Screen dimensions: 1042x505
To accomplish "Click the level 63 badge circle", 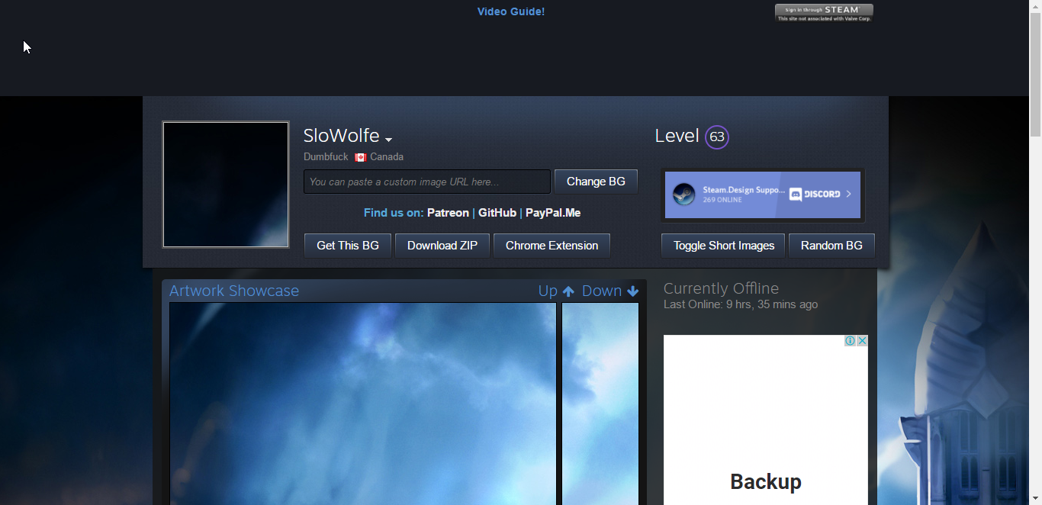I will 716,137.
